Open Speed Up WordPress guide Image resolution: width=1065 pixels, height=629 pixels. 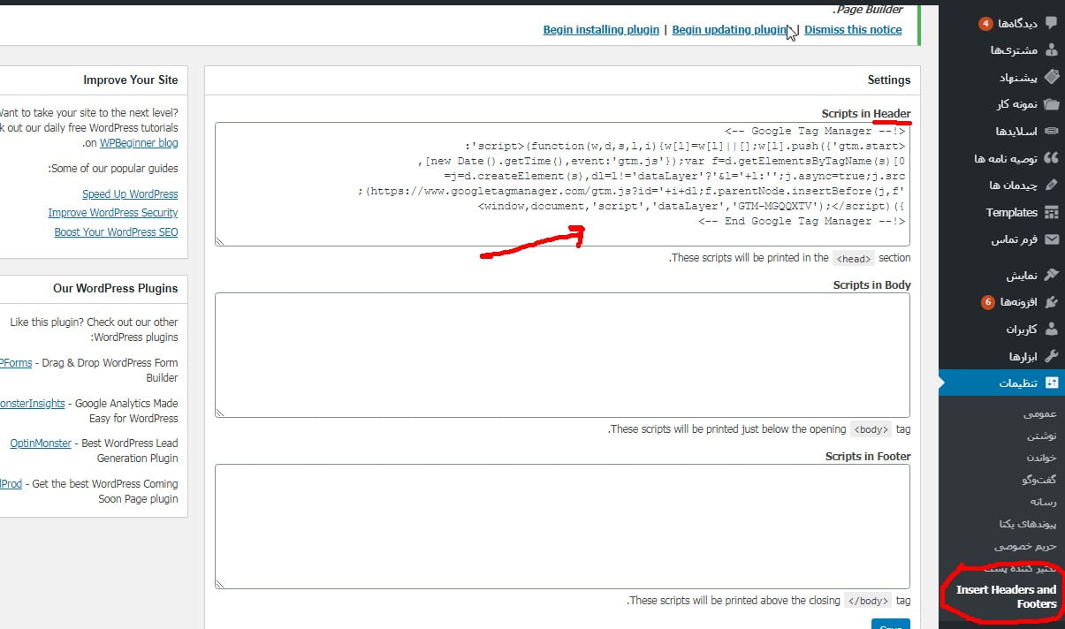click(130, 193)
